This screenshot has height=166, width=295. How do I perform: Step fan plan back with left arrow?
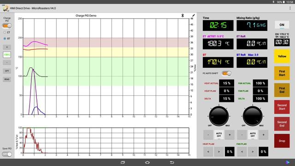(x=242, y=152)
